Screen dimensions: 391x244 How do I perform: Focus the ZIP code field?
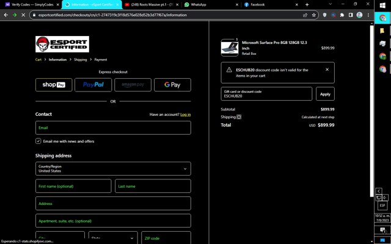tap(166, 238)
